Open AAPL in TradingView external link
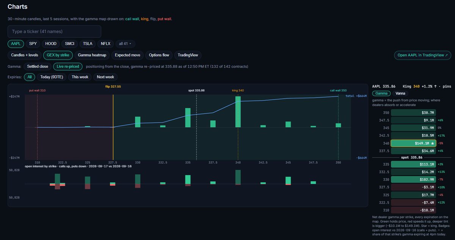Screen dimensions: 455x240 pos(422,55)
